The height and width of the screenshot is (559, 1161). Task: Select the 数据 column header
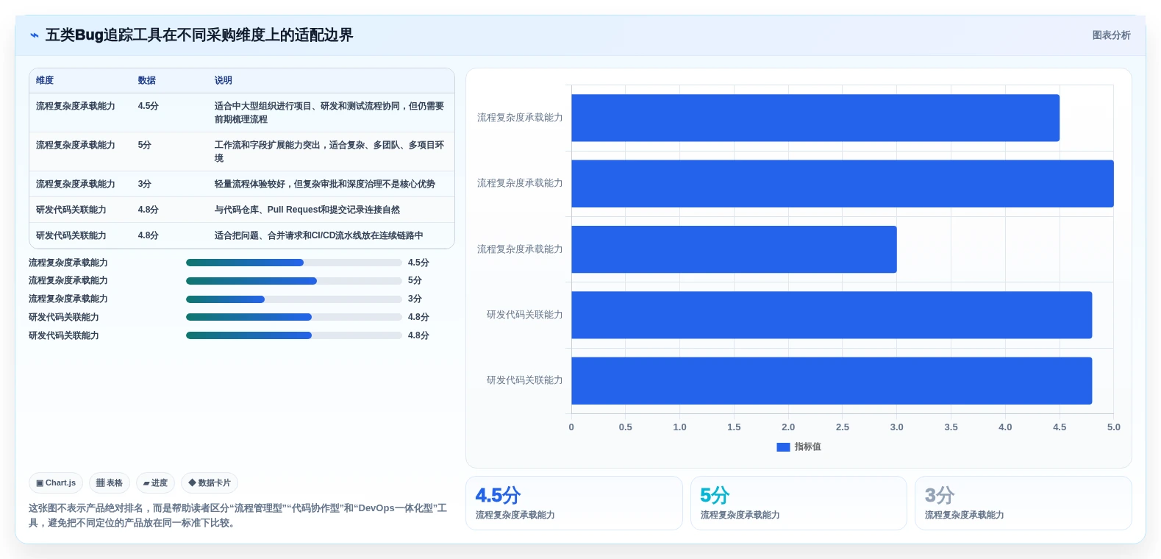(147, 80)
